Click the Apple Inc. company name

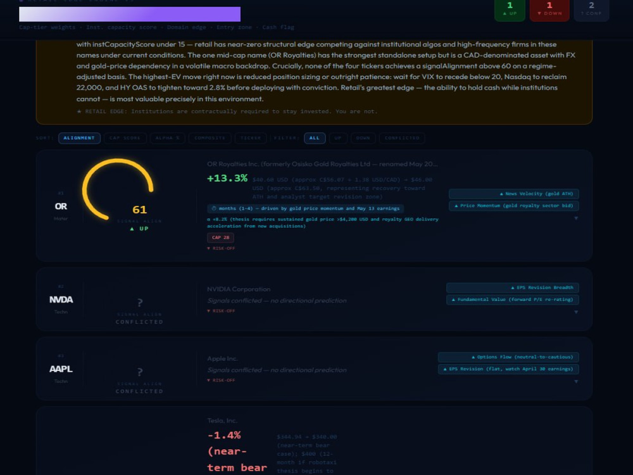tap(222, 358)
